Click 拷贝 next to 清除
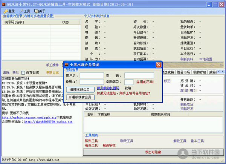 pyautogui.click(x=15, y=72)
